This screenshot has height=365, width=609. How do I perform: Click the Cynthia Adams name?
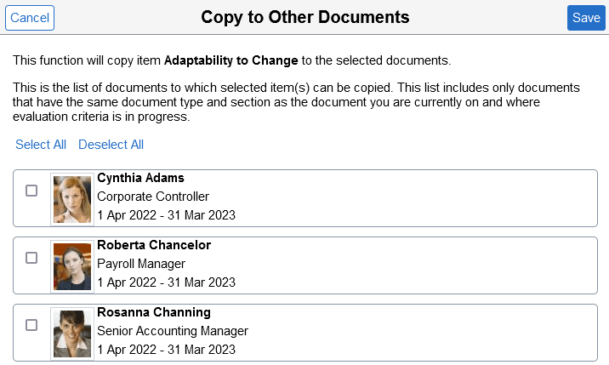tap(140, 178)
